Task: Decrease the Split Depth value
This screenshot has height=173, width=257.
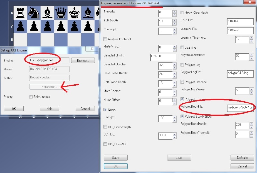Action: [x=175, y=24]
